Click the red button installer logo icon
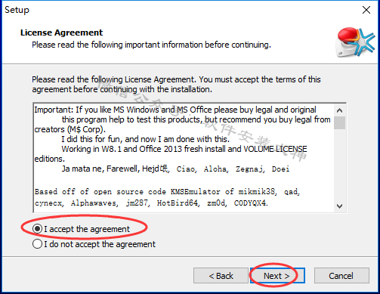The image size is (380, 294). tap(356, 42)
